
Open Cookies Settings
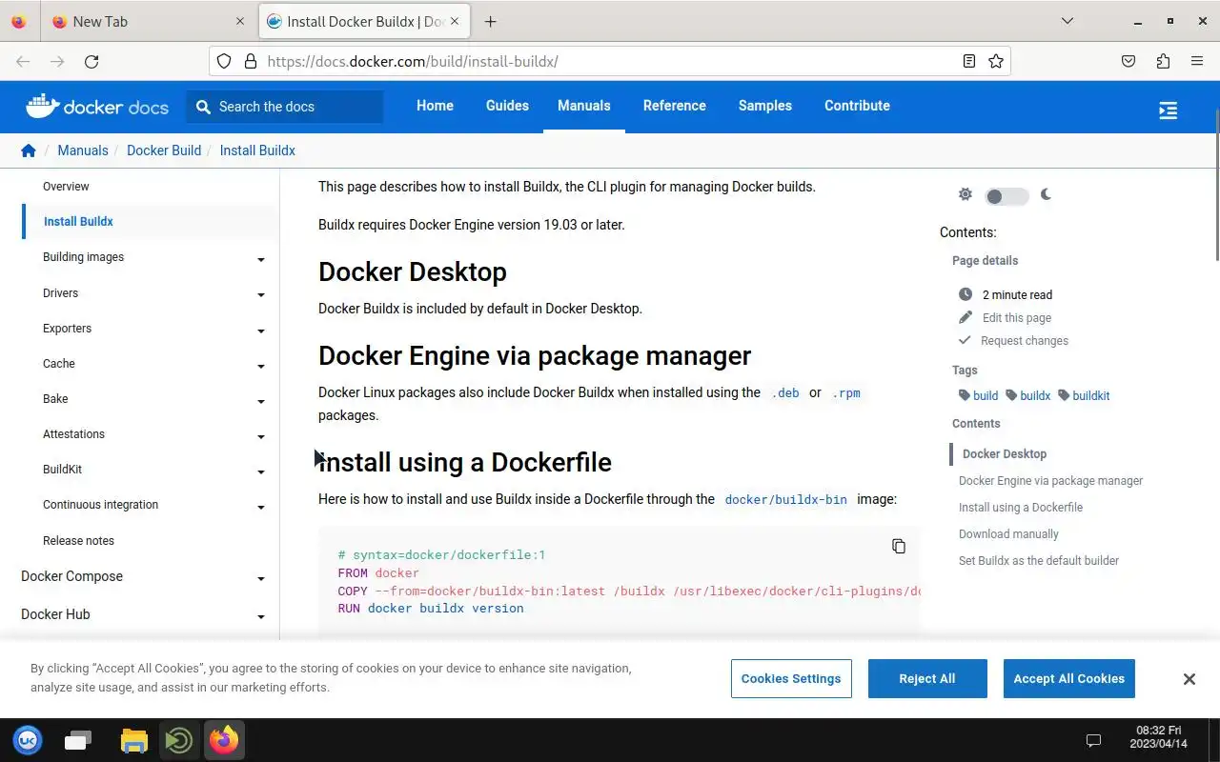[791, 678]
